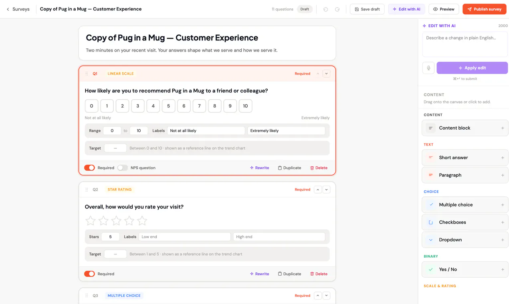Viewport: 509px width, 304px height.
Task: Select scale value 10 in Q1
Action: click(x=245, y=106)
